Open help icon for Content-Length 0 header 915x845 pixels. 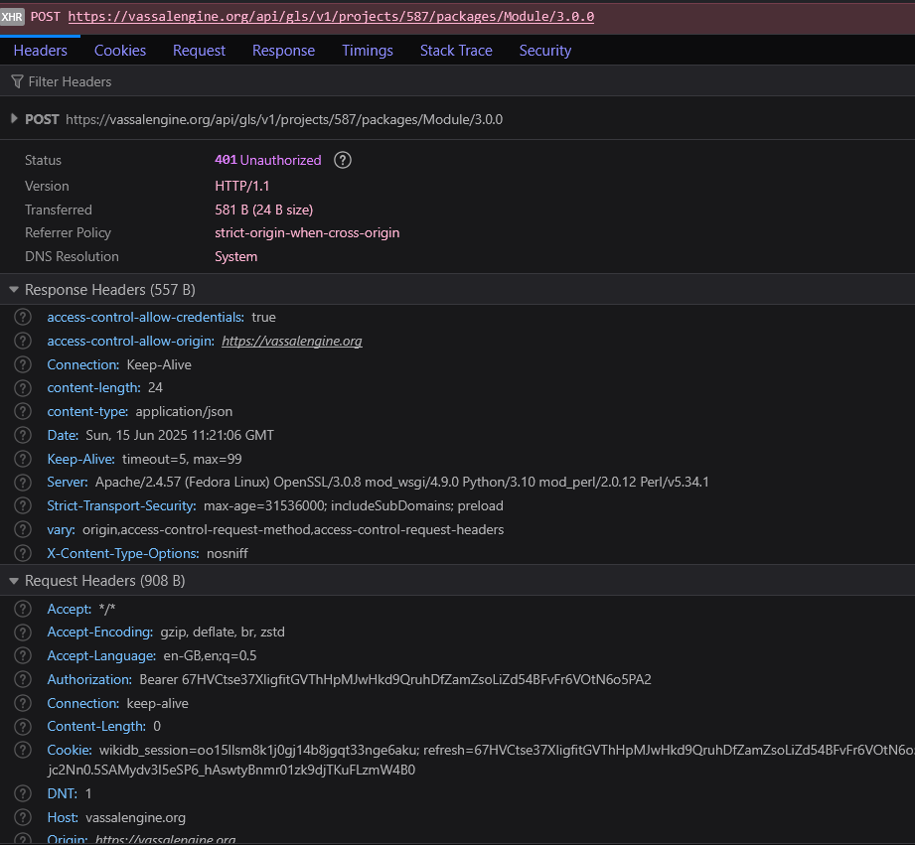coord(23,727)
